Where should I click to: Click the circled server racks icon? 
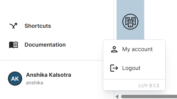[x=130, y=22]
